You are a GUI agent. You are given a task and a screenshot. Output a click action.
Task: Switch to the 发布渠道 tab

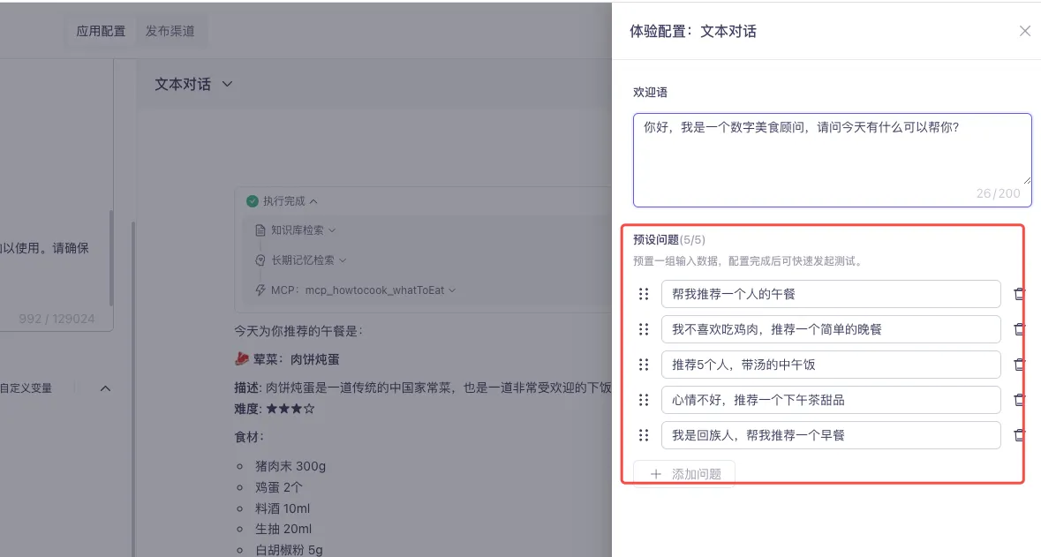170,31
